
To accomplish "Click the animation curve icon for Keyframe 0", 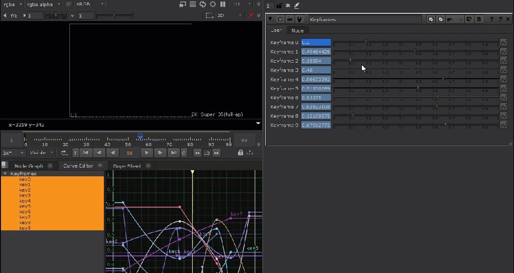I will point(504,43).
